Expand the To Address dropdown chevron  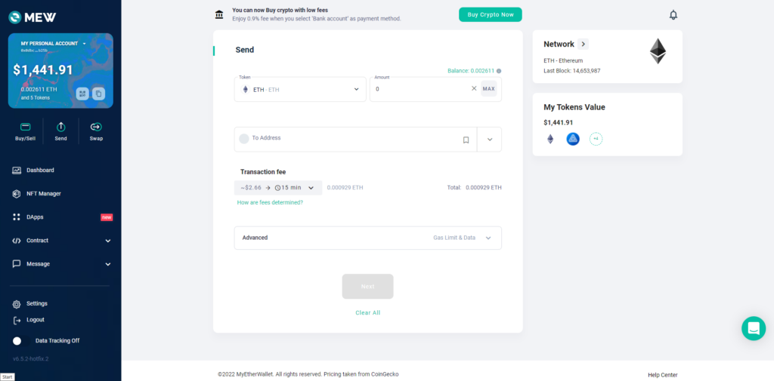click(x=490, y=140)
